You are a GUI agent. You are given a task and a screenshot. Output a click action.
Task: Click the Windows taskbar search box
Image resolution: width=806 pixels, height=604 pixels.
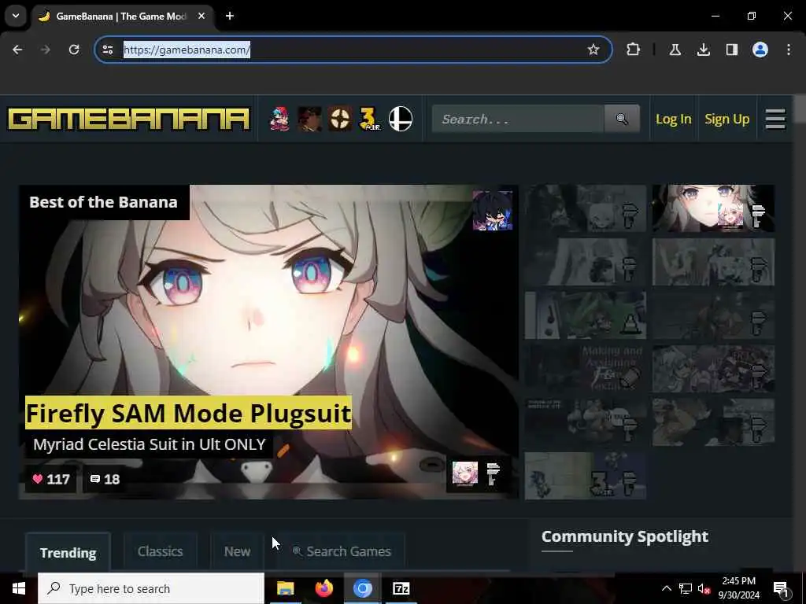(x=151, y=588)
